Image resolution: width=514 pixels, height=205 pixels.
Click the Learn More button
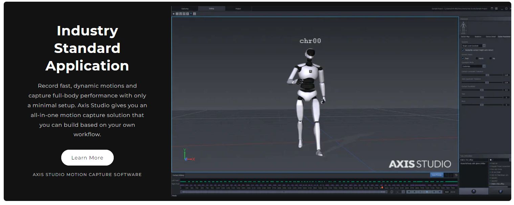coord(87,157)
